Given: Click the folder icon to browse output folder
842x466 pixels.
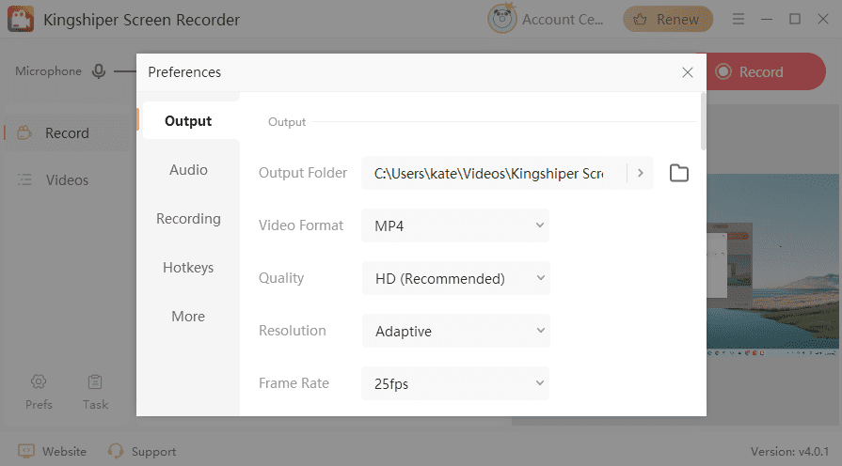Looking at the screenshot, I should 678,173.
